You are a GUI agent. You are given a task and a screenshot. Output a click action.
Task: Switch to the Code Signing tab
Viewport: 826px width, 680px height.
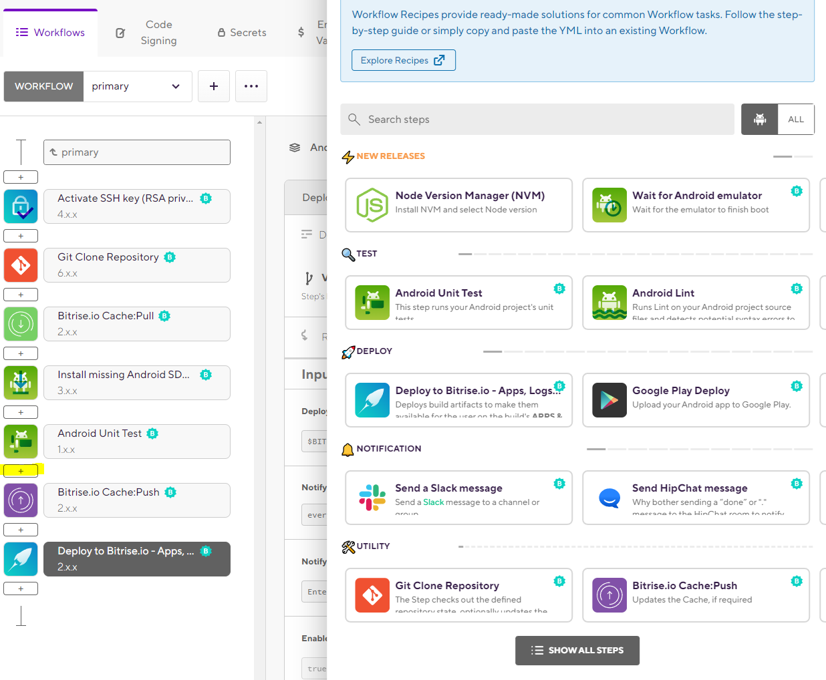click(x=147, y=33)
